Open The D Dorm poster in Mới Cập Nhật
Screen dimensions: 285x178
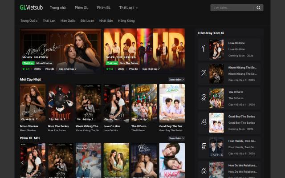click(144, 103)
